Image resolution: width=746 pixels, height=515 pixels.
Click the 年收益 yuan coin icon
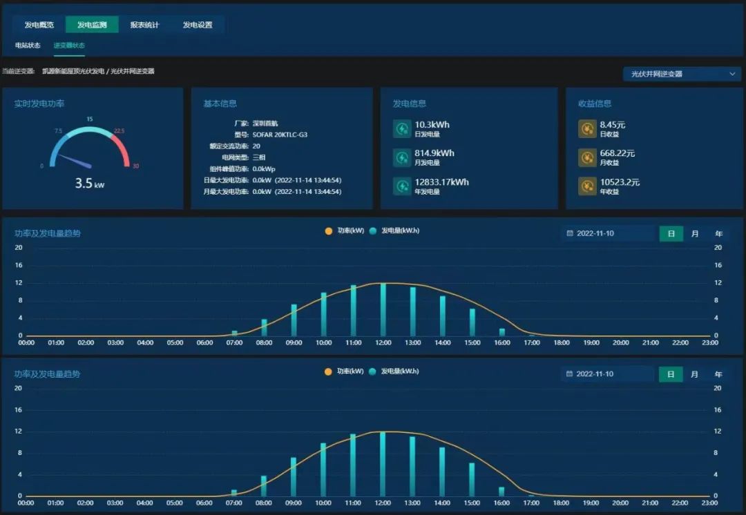click(x=587, y=186)
